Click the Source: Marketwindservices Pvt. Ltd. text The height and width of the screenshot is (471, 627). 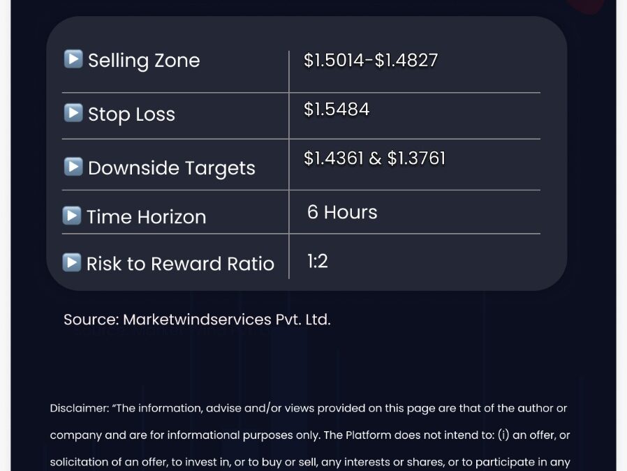coord(197,320)
